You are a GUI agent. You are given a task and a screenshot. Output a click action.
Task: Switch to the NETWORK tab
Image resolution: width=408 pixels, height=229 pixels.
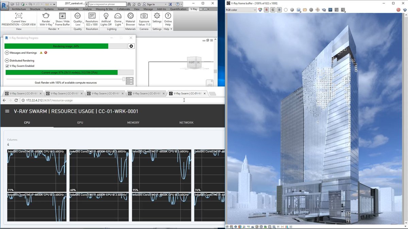click(x=186, y=122)
